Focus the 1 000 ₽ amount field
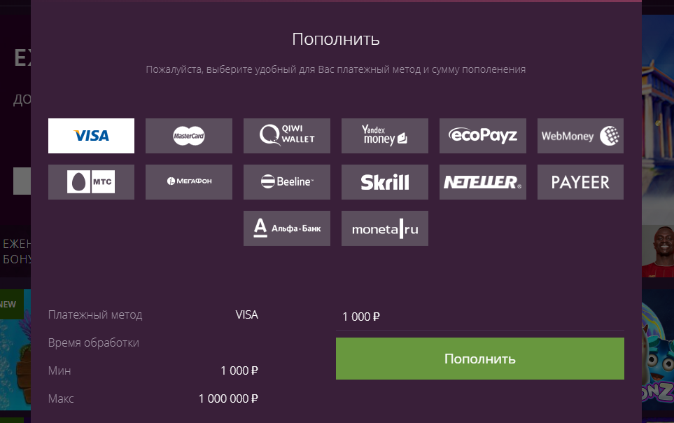The image size is (674, 423). coord(479,317)
